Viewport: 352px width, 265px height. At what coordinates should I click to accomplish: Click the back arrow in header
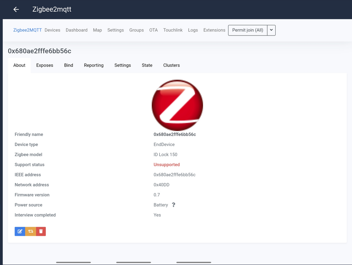(16, 10)
